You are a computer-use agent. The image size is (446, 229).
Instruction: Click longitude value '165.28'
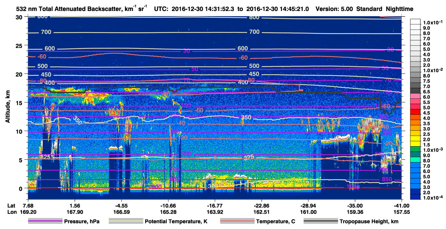(168, 212)
